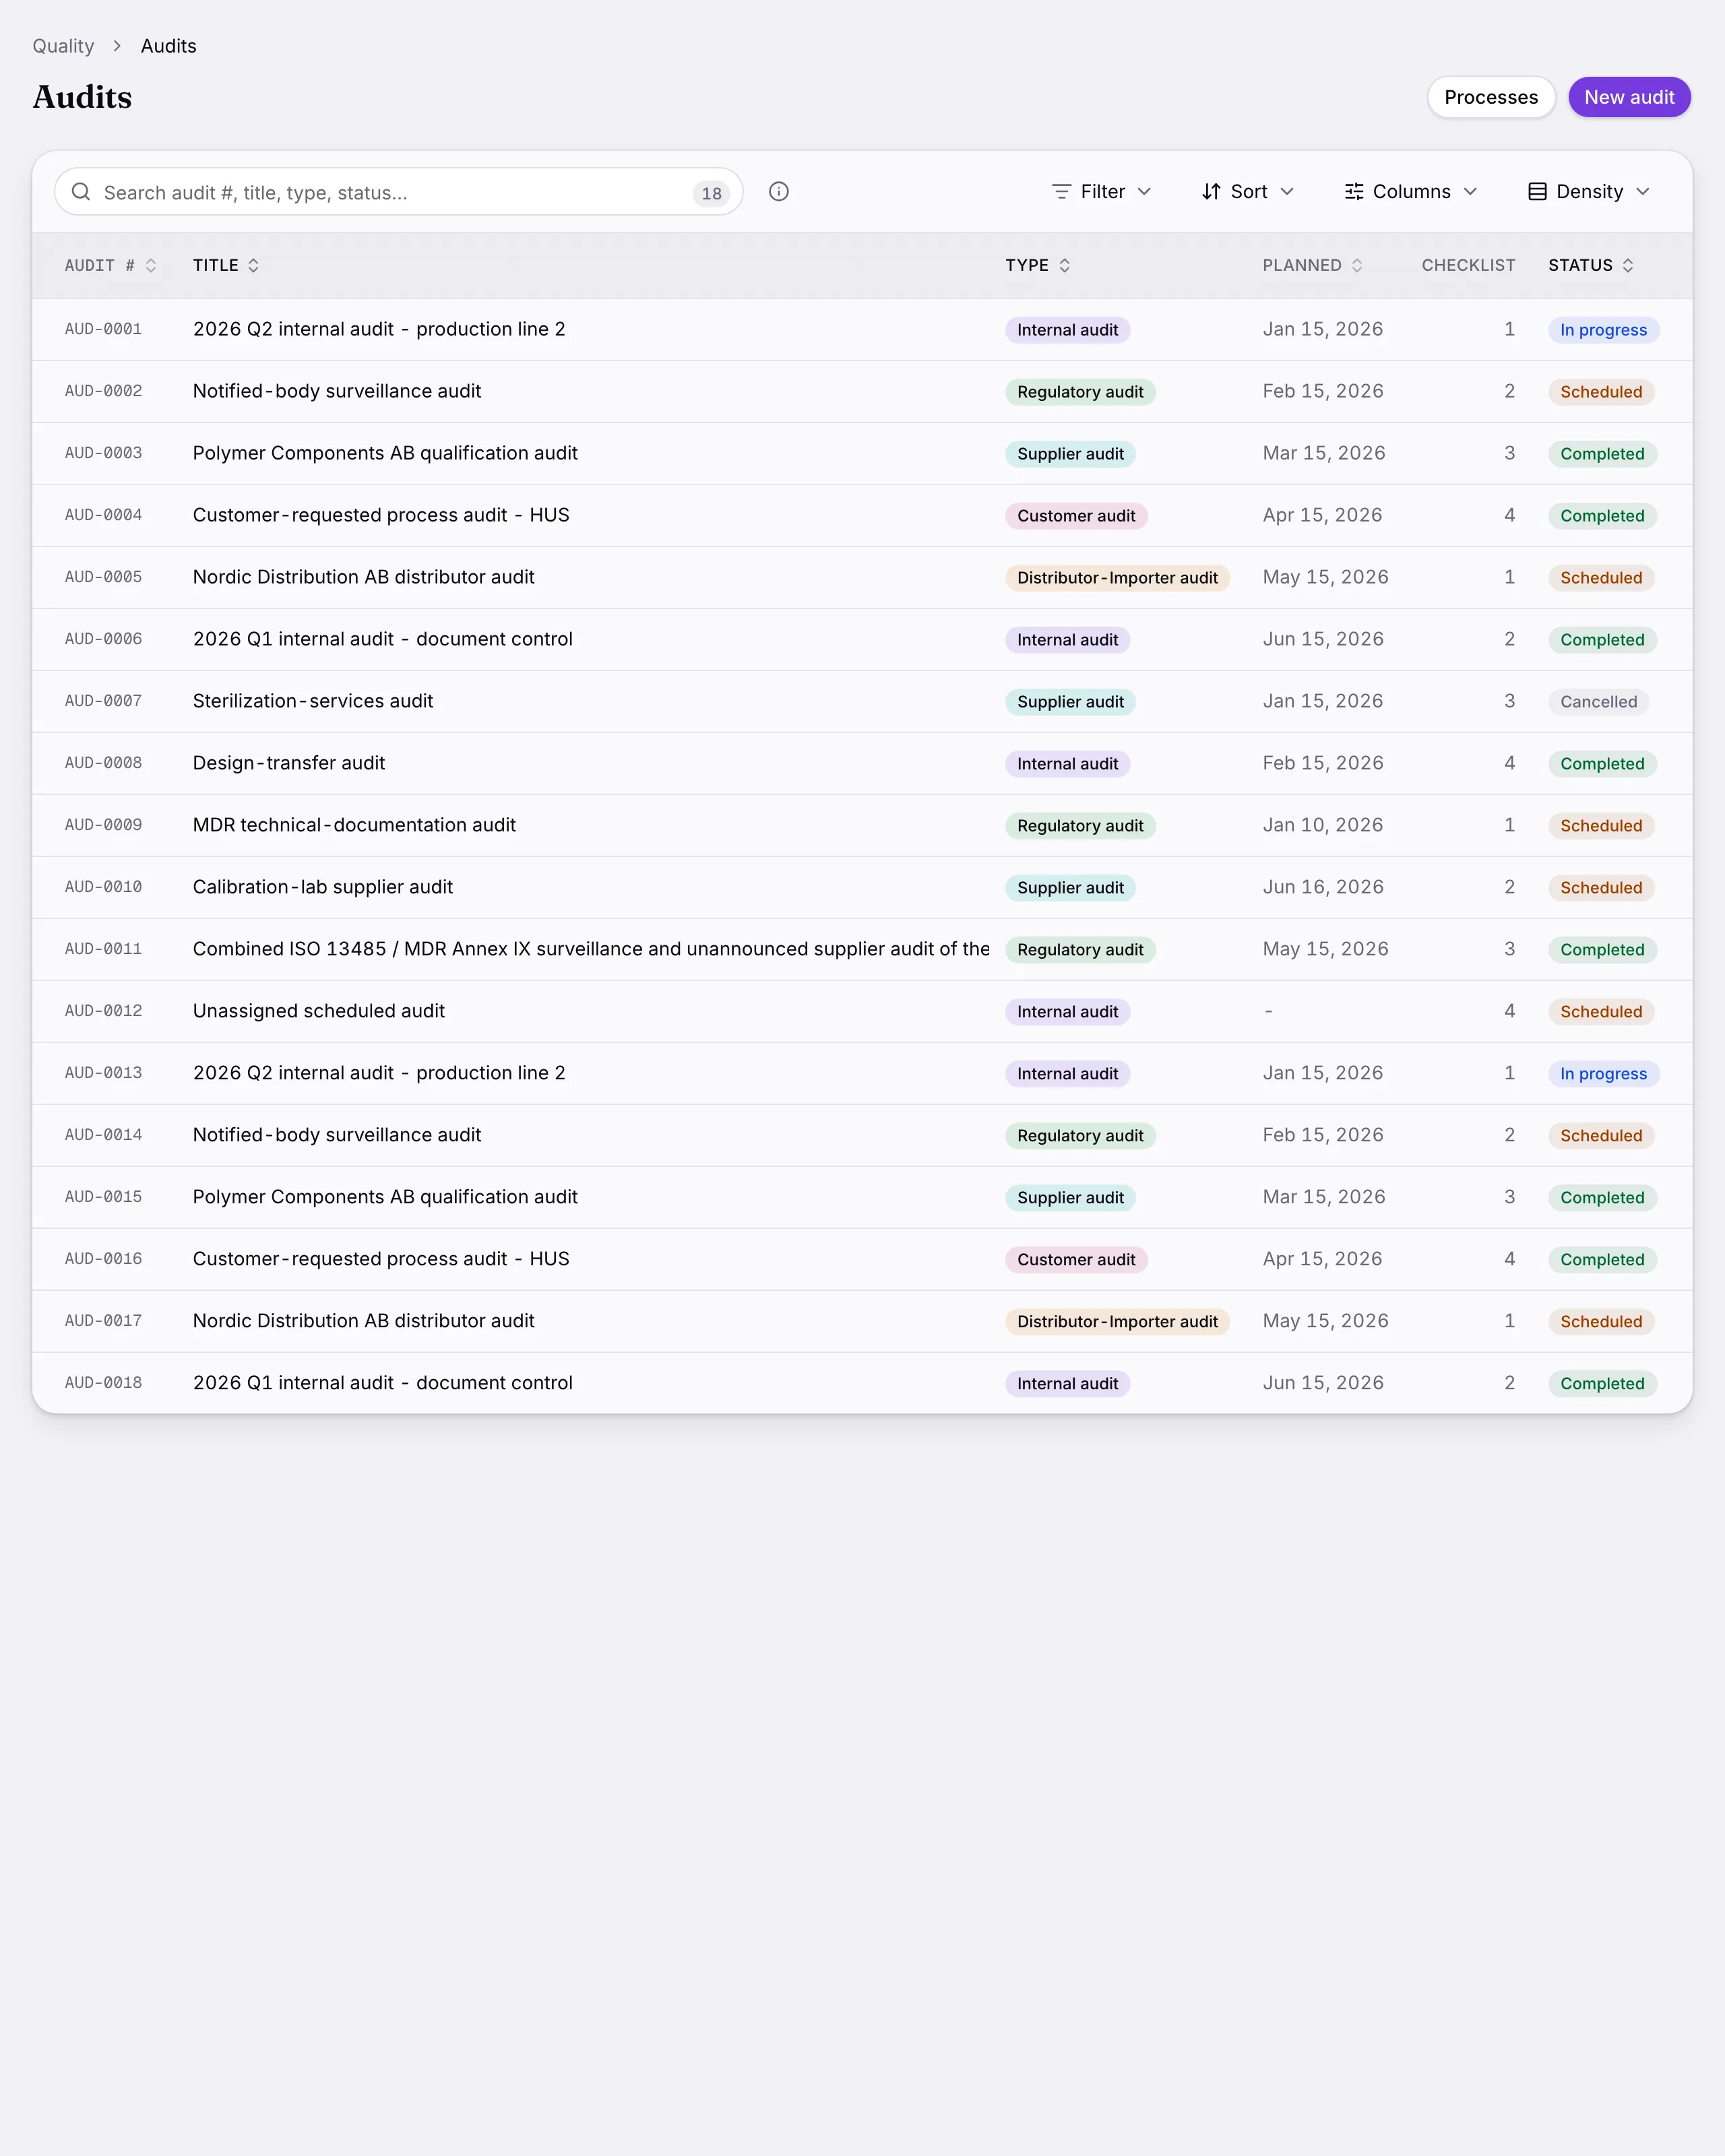Screen dimensions: 1725x2156
Task: Click the sort arrows next to Type header
Action: click(1064, 265)
